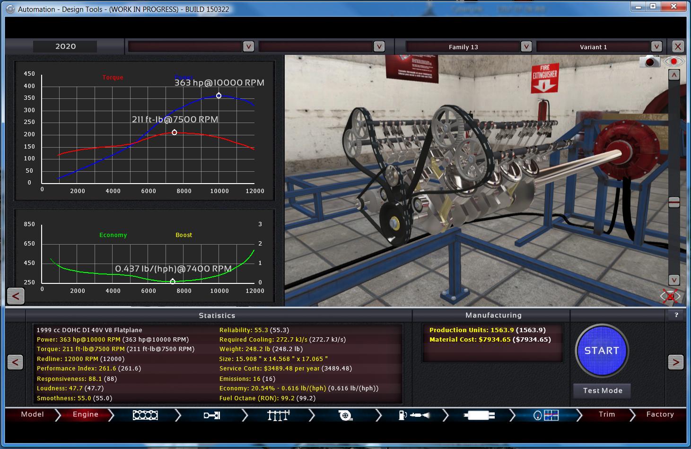Click the Loudness: 47.7 stat

[x=70, y=388]
